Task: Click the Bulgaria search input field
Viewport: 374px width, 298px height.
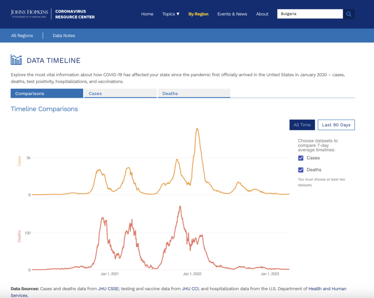Action: click(310, 14)
